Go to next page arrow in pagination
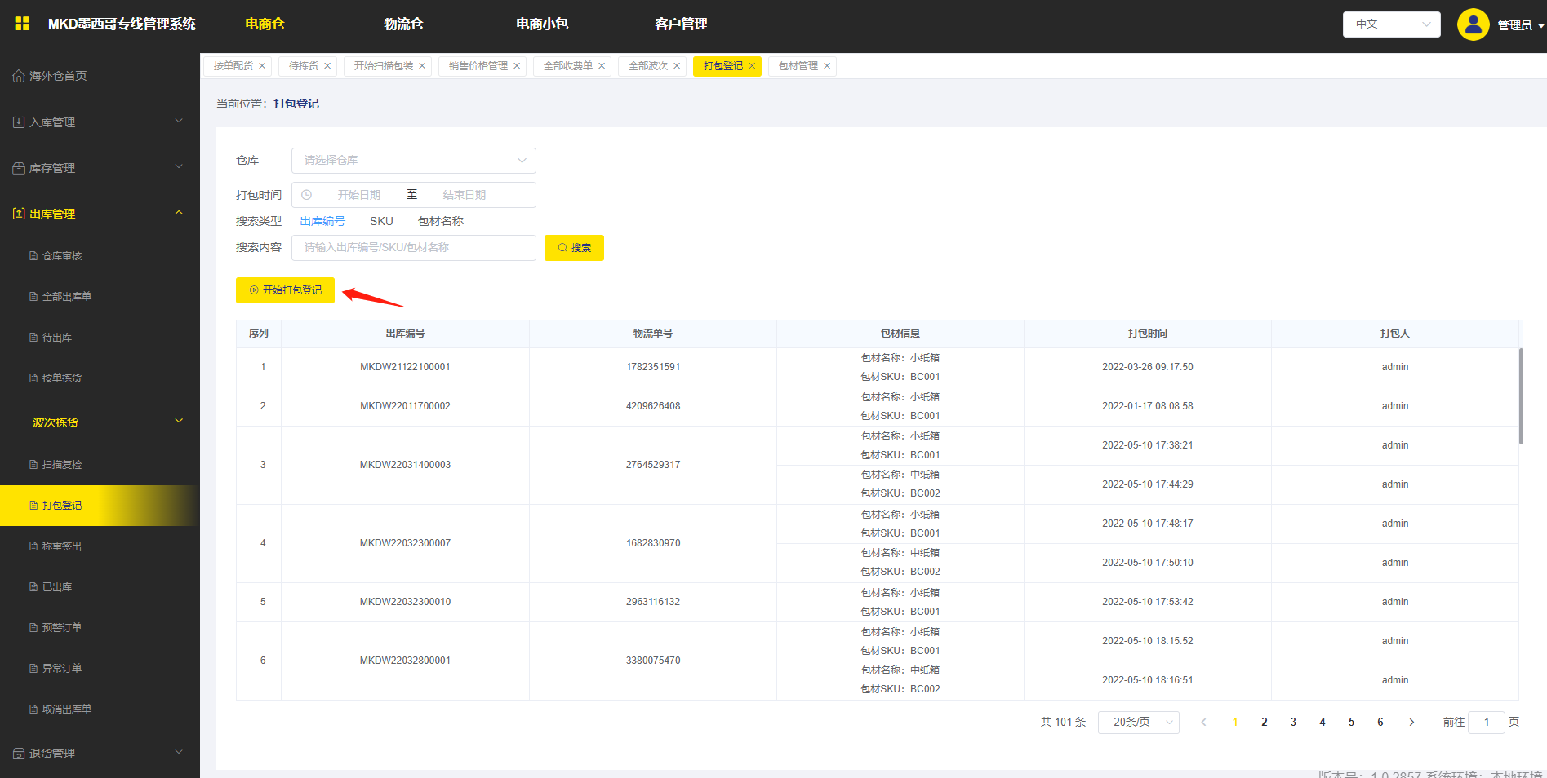The height and width of the screenshot is (778, 1547). click(x=1411, y=723)
